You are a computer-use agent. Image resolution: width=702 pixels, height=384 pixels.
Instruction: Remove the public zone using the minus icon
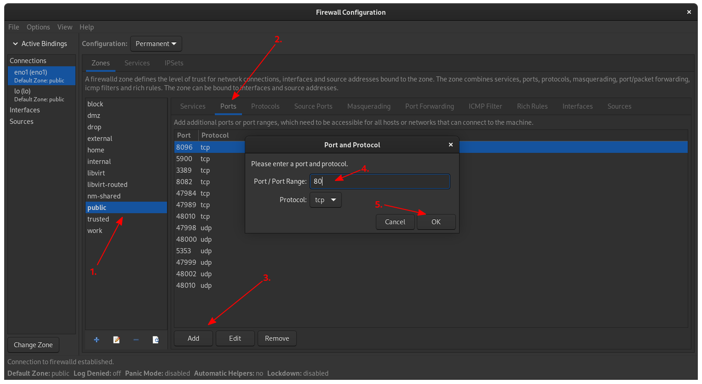point(136,339)
